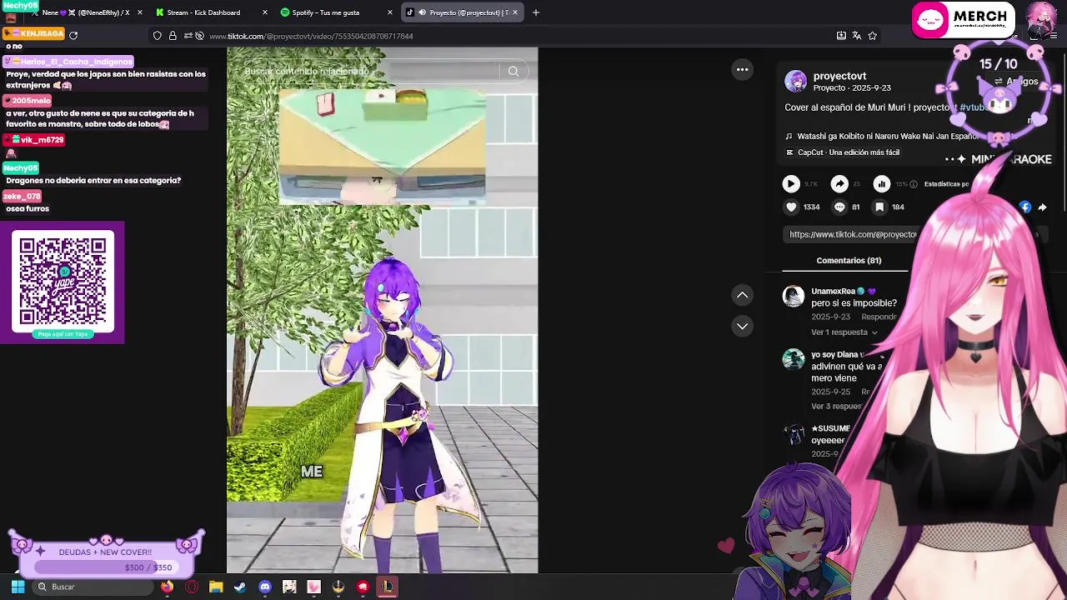The height and width of the screenshot is (600, 1067).
Task: Click the share count arrow icon
Action: (839, 183)
